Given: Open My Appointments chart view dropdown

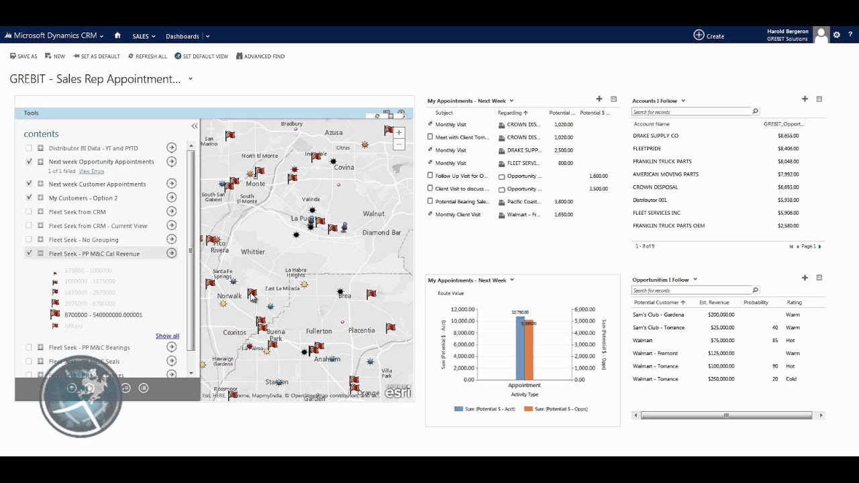Looking at the screenshot, I should point(512,280).
